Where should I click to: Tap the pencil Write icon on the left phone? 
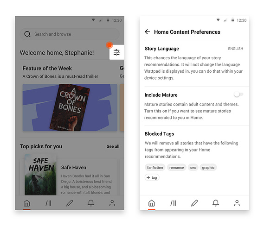(70, 203)
